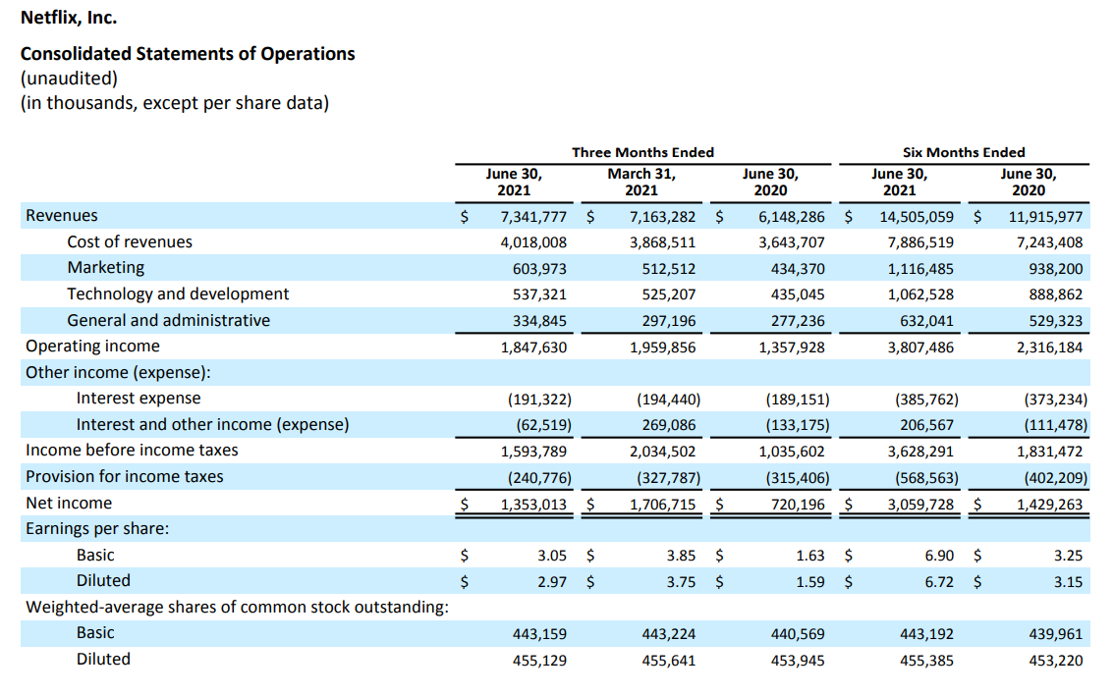This screenshot has width=1114, height=695.
Task: Click basic EPS value 6.90
Action: (x=939, y=556)
